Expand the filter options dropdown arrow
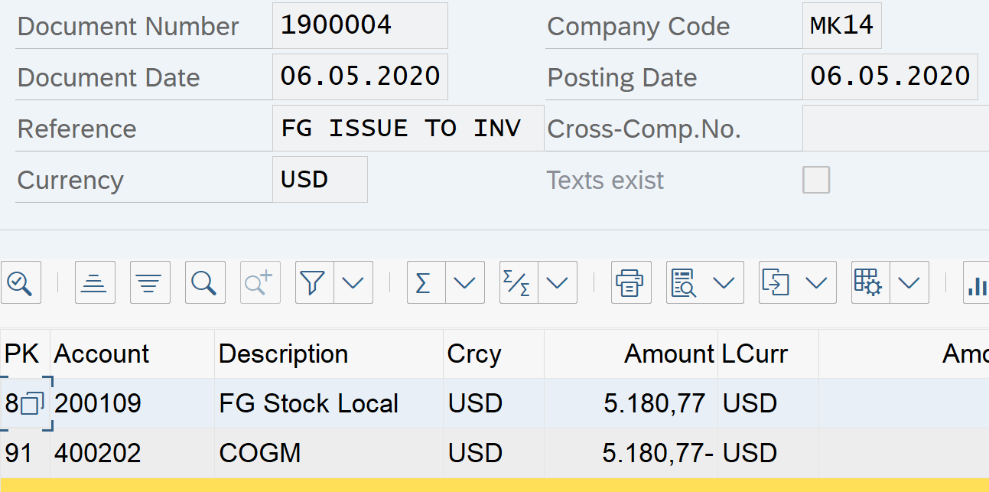989x492 pixels. (x=353, y=283)
